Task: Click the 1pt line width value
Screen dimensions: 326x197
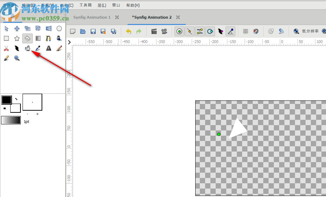Action: 26,122
